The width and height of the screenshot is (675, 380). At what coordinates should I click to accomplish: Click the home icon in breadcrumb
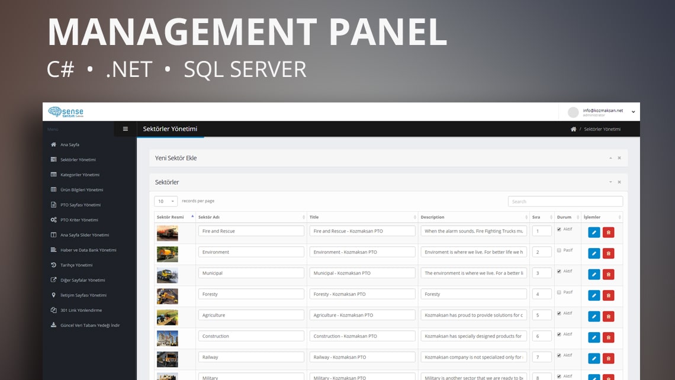point(573,129)
